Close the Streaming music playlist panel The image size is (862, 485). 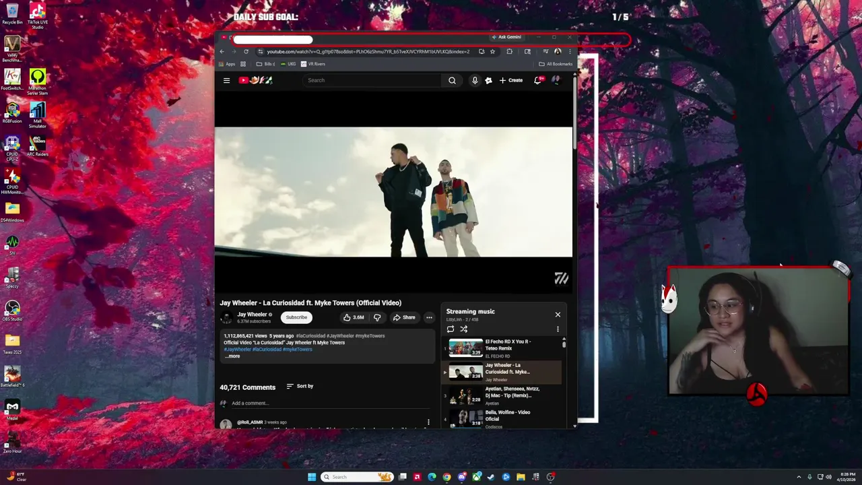[558, 315]
